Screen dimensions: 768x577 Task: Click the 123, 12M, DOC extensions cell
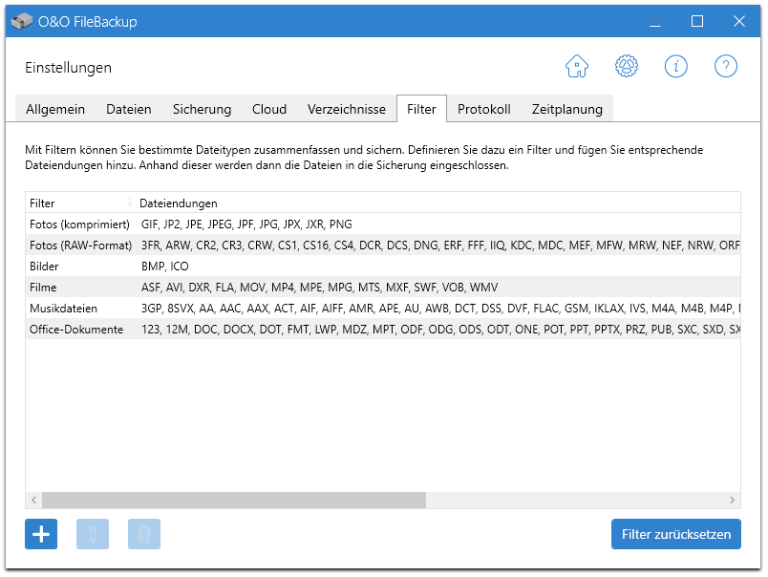(x=440, y=330)
